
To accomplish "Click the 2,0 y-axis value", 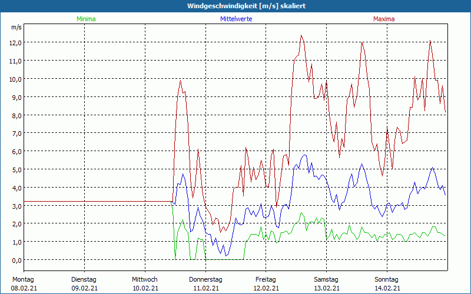I will (17, 224).
